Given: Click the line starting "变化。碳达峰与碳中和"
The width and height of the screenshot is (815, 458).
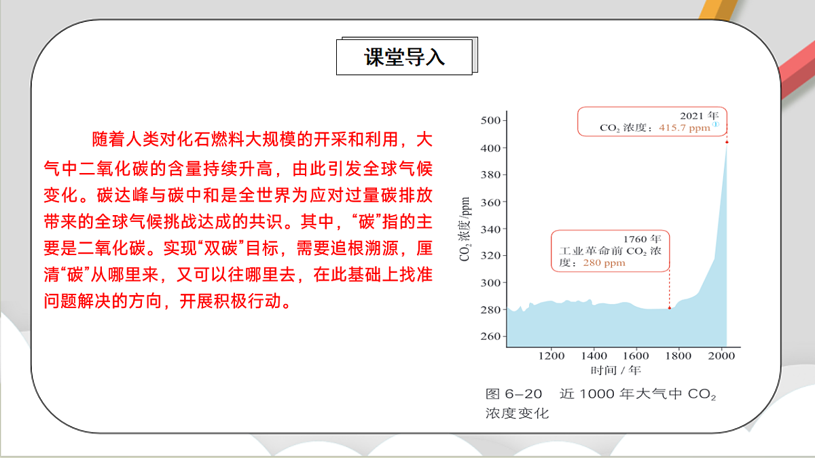Looking at the screenshot, I should 238,194.
